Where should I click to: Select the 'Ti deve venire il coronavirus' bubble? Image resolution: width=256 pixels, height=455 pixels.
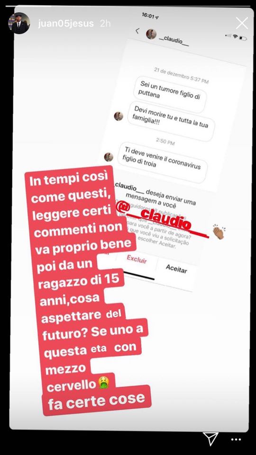click(x=163, y=162)
